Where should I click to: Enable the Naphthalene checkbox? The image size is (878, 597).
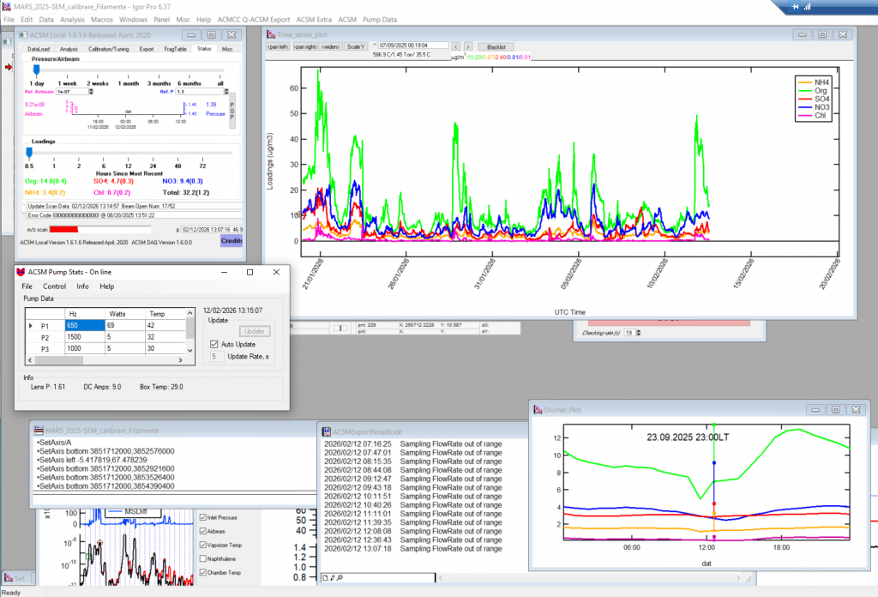202,558
